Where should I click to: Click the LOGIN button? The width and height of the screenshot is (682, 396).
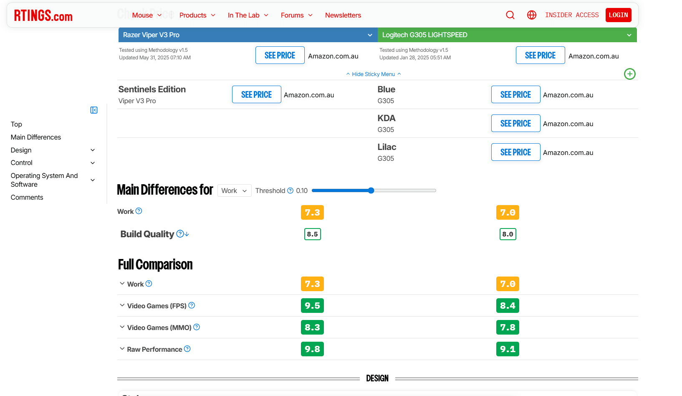(x=618, y=15)
